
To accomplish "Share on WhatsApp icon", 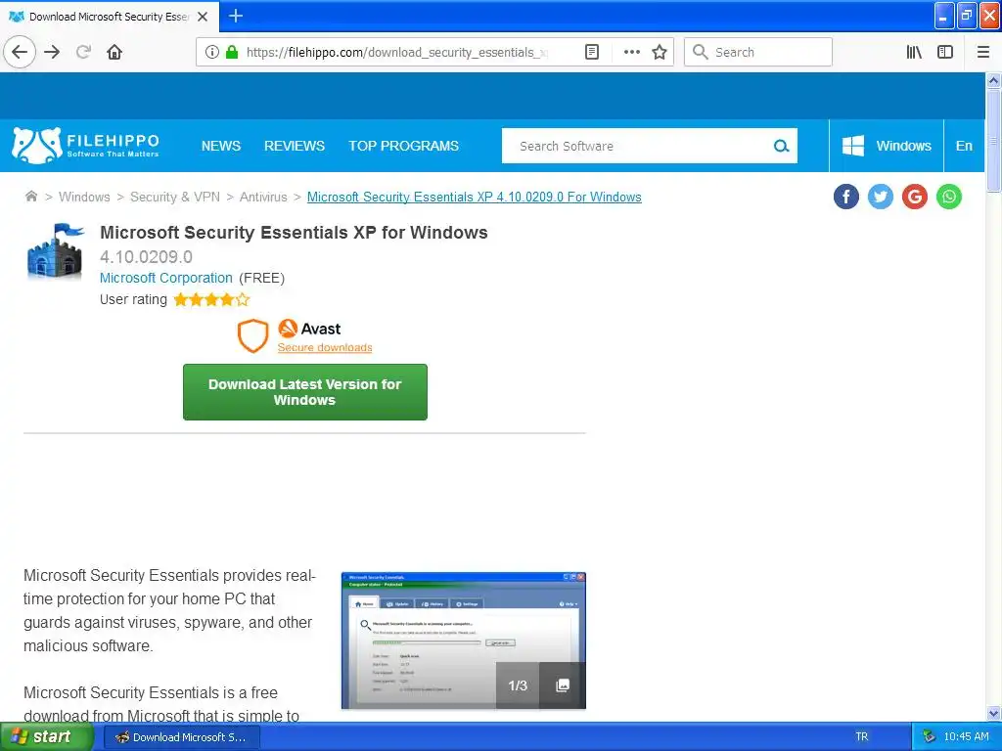I will pyautogui.click(x=949, y=197).
